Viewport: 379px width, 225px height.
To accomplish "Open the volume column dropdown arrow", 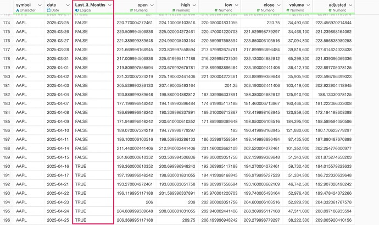I will 309,5.
